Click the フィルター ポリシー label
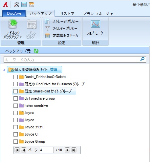The height and width of the screenshot is (162, 150). (65, 28)
